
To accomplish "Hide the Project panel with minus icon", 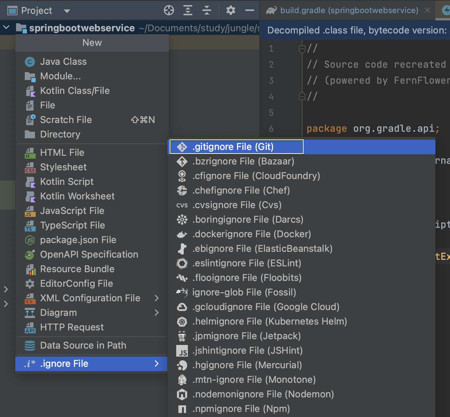I will (x=250, y=10).
